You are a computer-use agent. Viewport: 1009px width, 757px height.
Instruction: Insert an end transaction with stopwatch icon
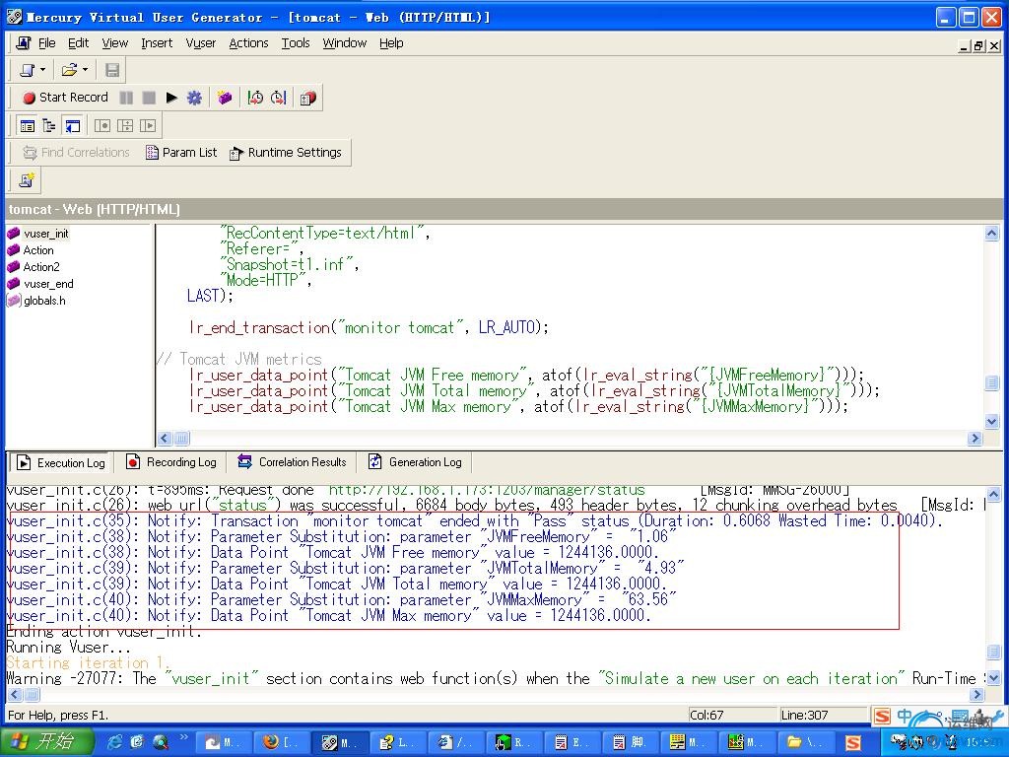click(x=278, y=98)
